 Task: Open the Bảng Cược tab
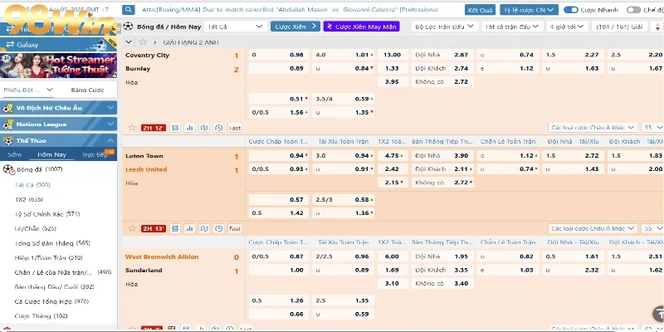pos(87,90)
